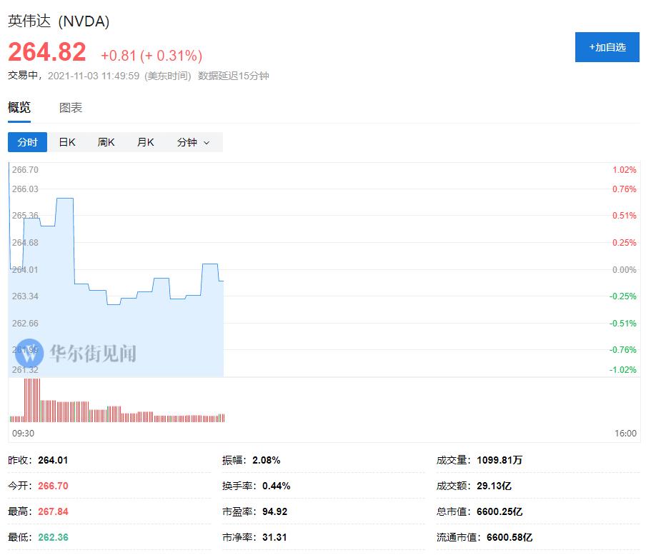Switch the chart to 日K
The height and width of the screenshot is (555, 646).
pos(67,142)
